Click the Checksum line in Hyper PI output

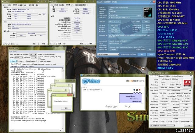tap(20, 117)
